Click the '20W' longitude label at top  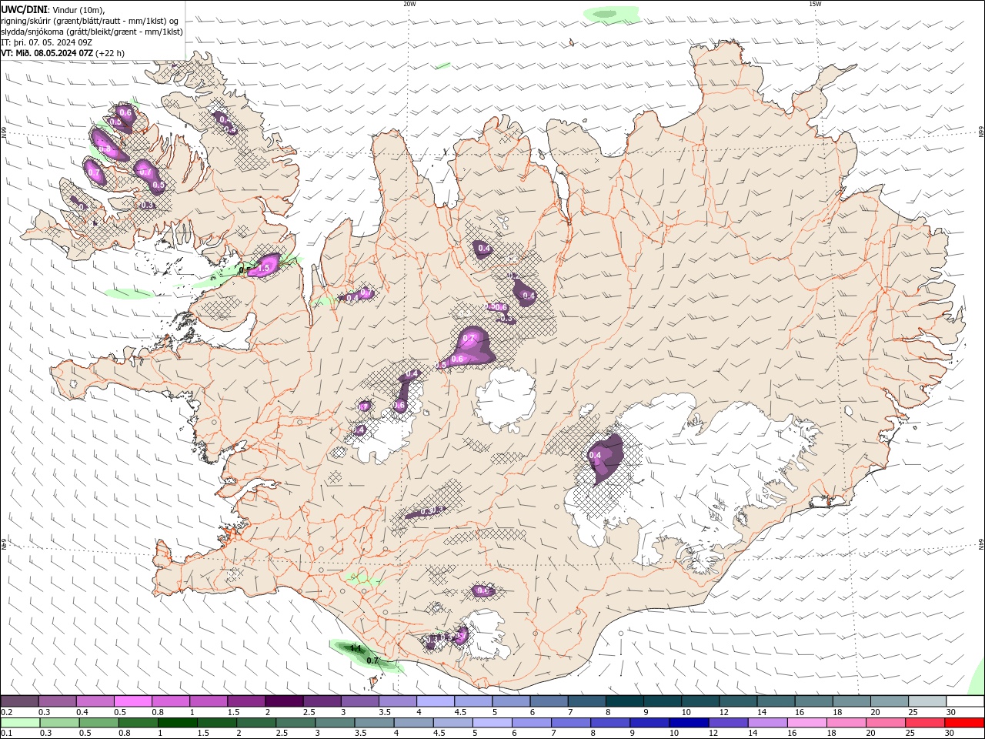(409, 4)
